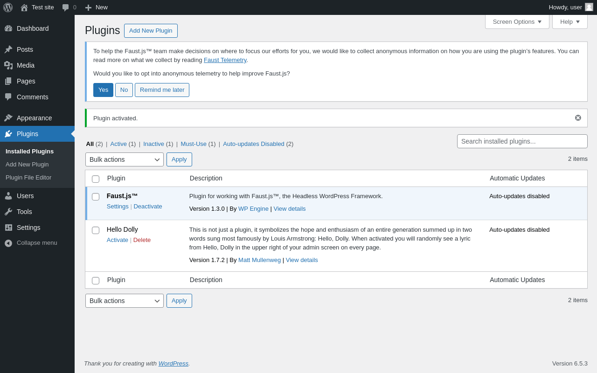Click the Users person icon
The image size is (597, 373).
coord(8,196)
